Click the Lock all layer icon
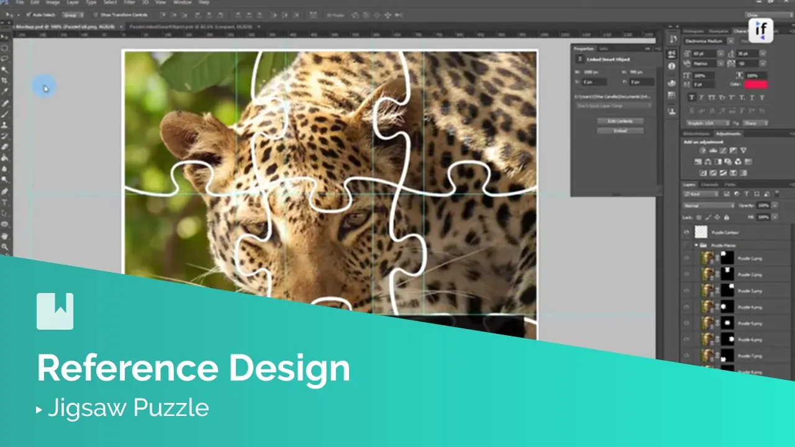This screenshot has height=447, width=795. click(x=727, y=217)
